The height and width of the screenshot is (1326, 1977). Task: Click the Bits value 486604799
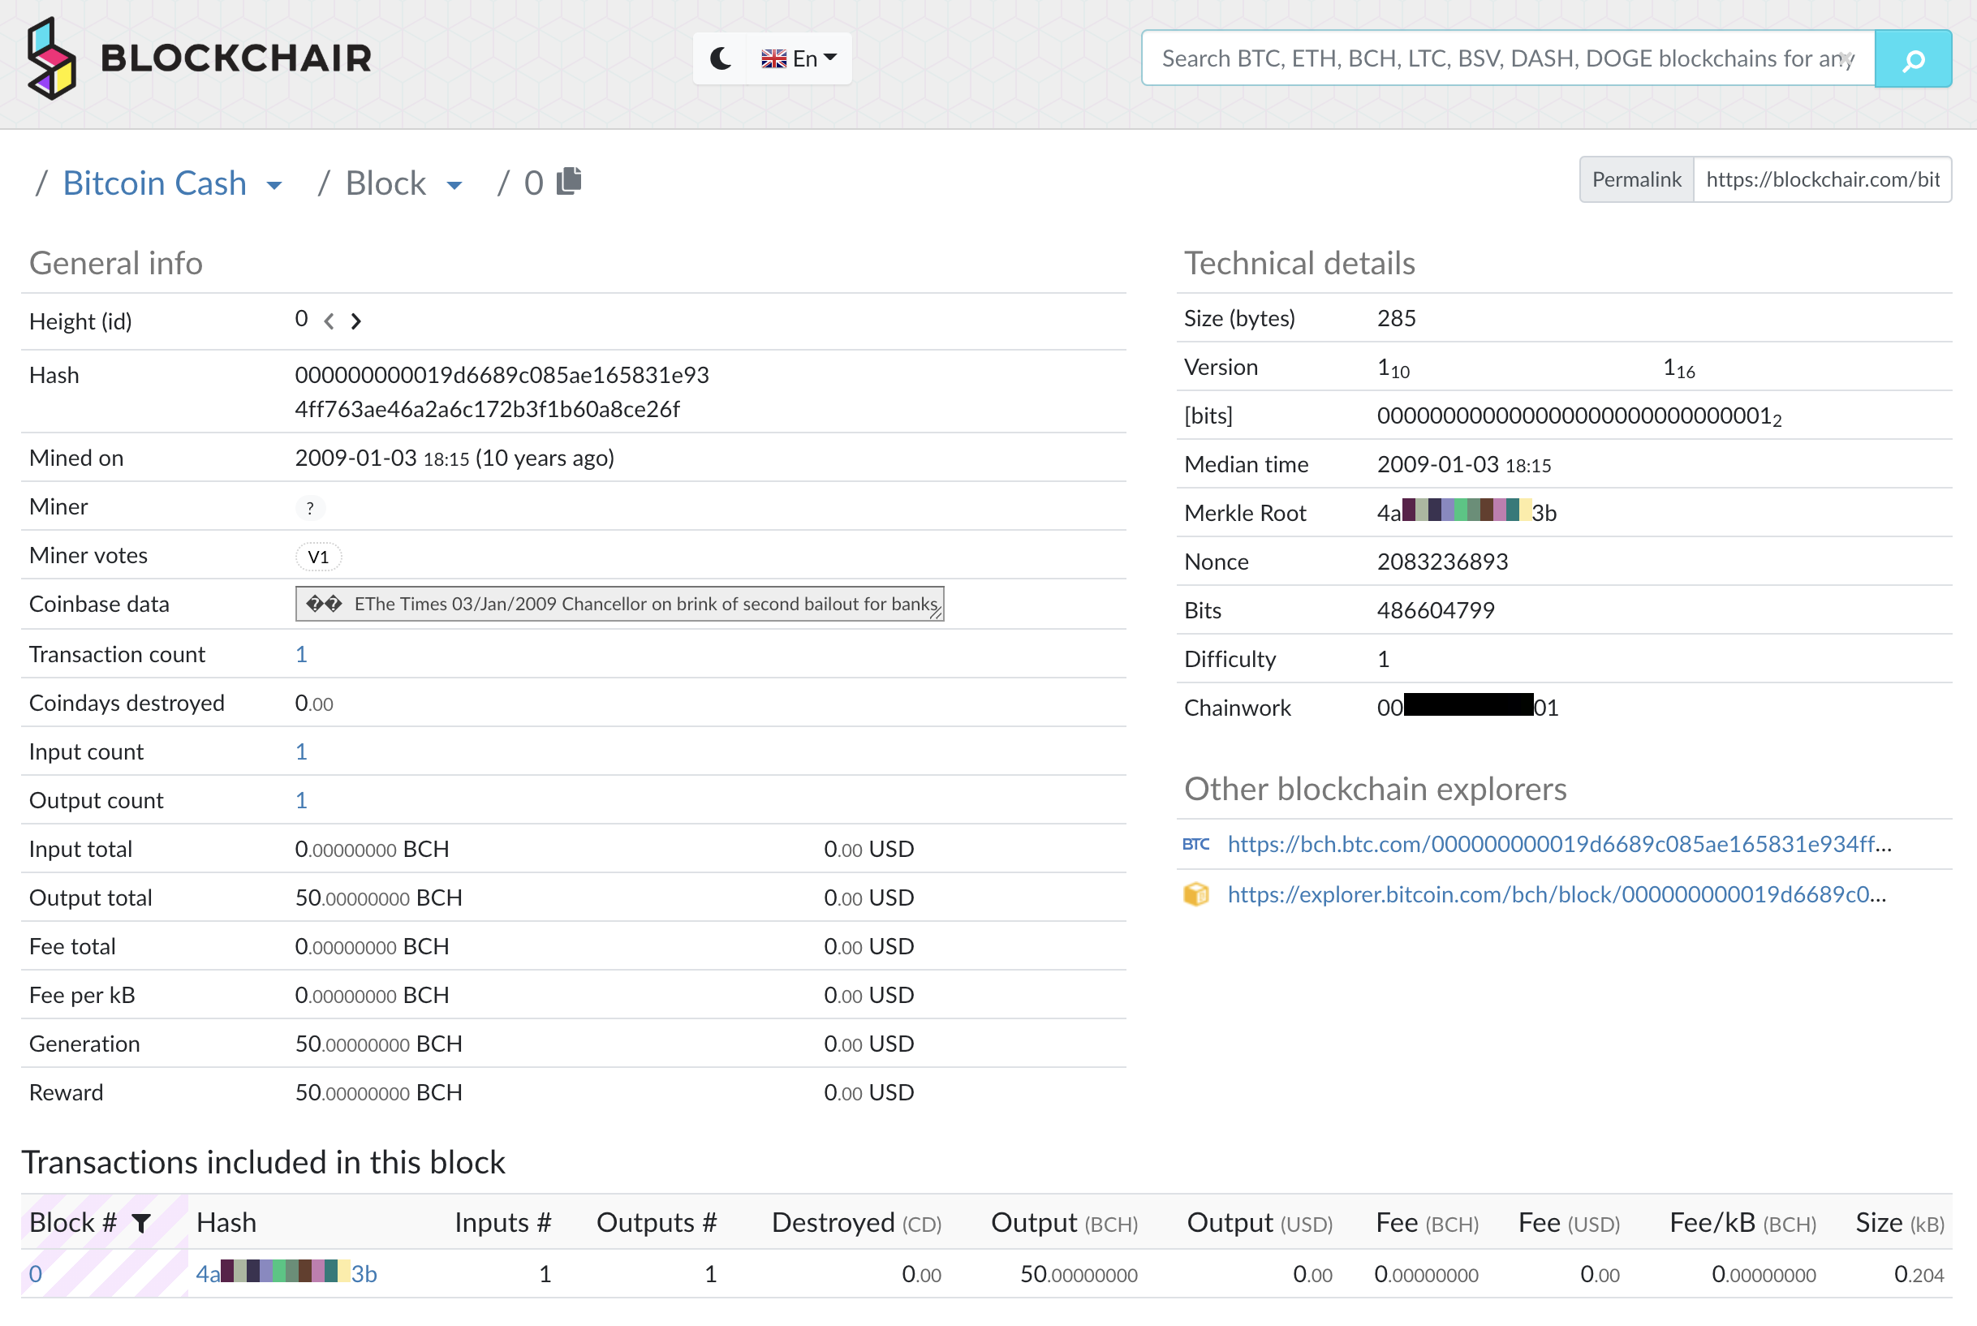click(1435, 609)
